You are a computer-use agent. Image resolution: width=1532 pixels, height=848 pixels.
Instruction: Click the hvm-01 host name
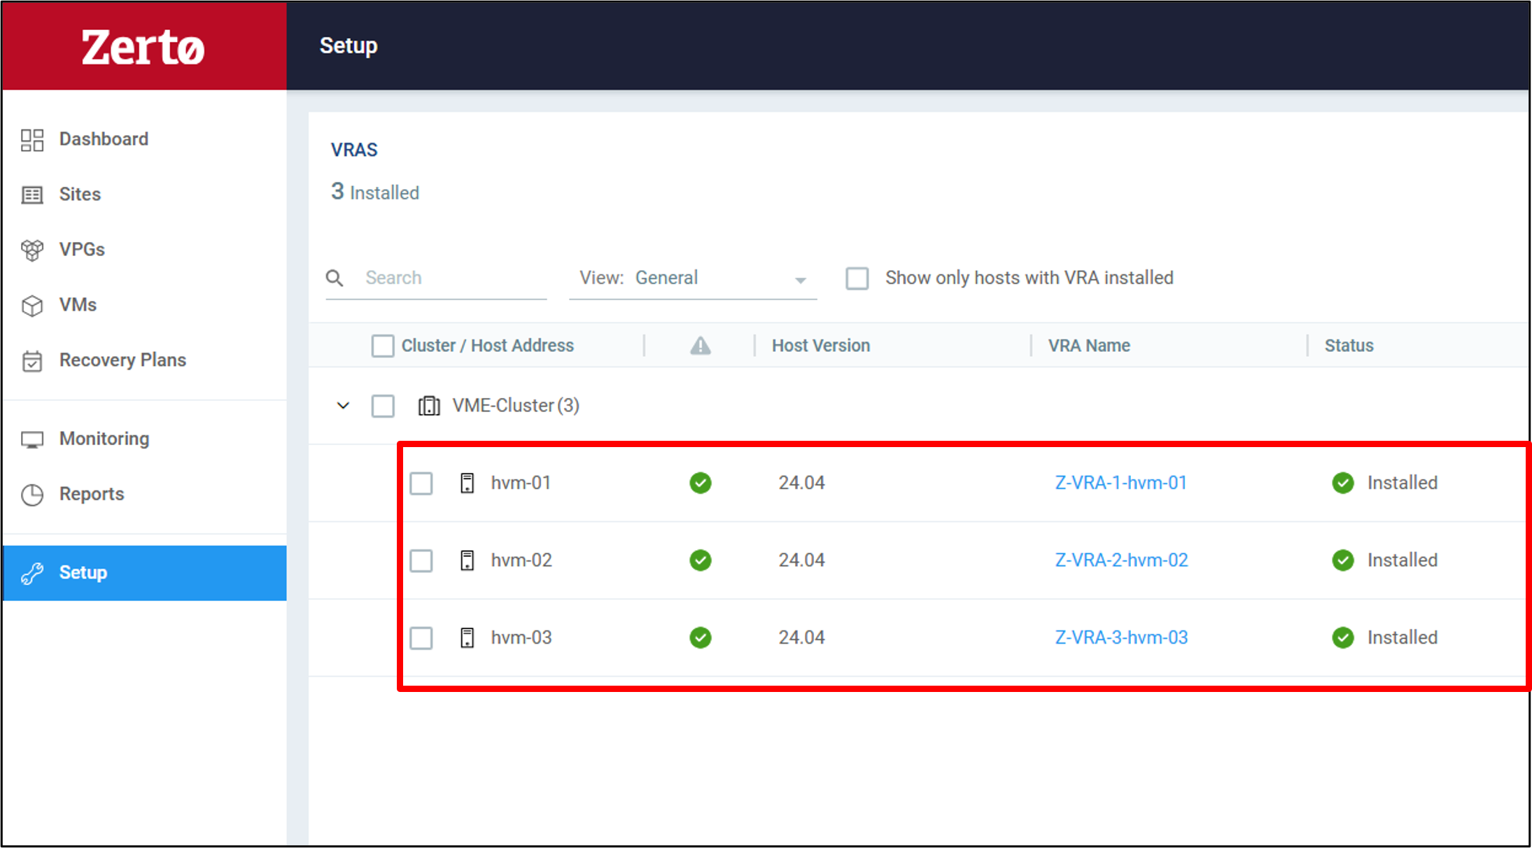tap(521, 483)
